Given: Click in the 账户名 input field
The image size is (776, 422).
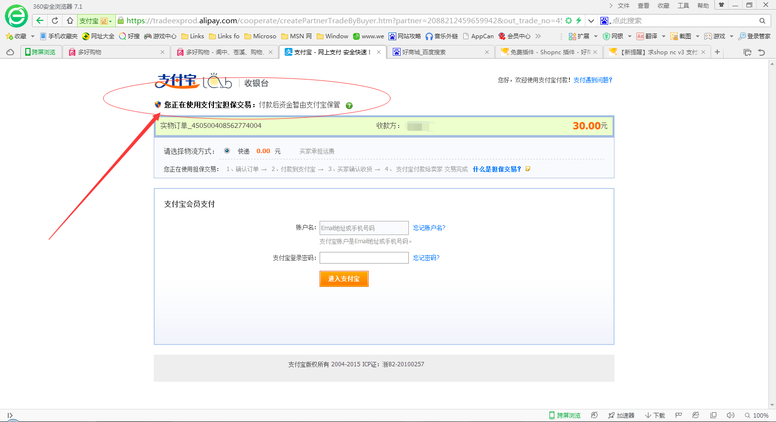Looking at the screenshot, I should [364, 228].
